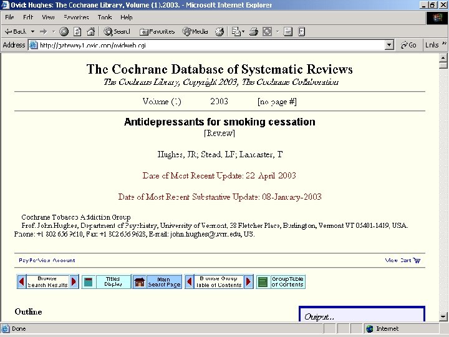Image resolution: width=449 pixels, height=337 pixels.
Task: Click the Outline heading text
Action: [28, 311]
